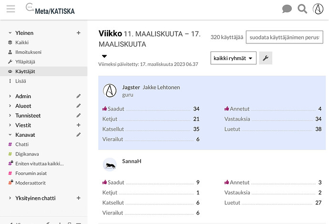Click the Meta/KATISKA site logo
The height and width of the screenshot is (224, 329).
[50, 9]
